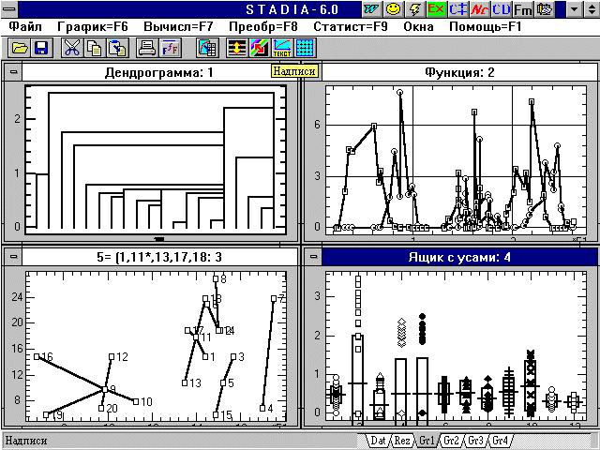Viewport: 600px width, 450px height.
Task: Select the Gr3 graph tab
Action: pyautogui.click(x=476, y=440)
